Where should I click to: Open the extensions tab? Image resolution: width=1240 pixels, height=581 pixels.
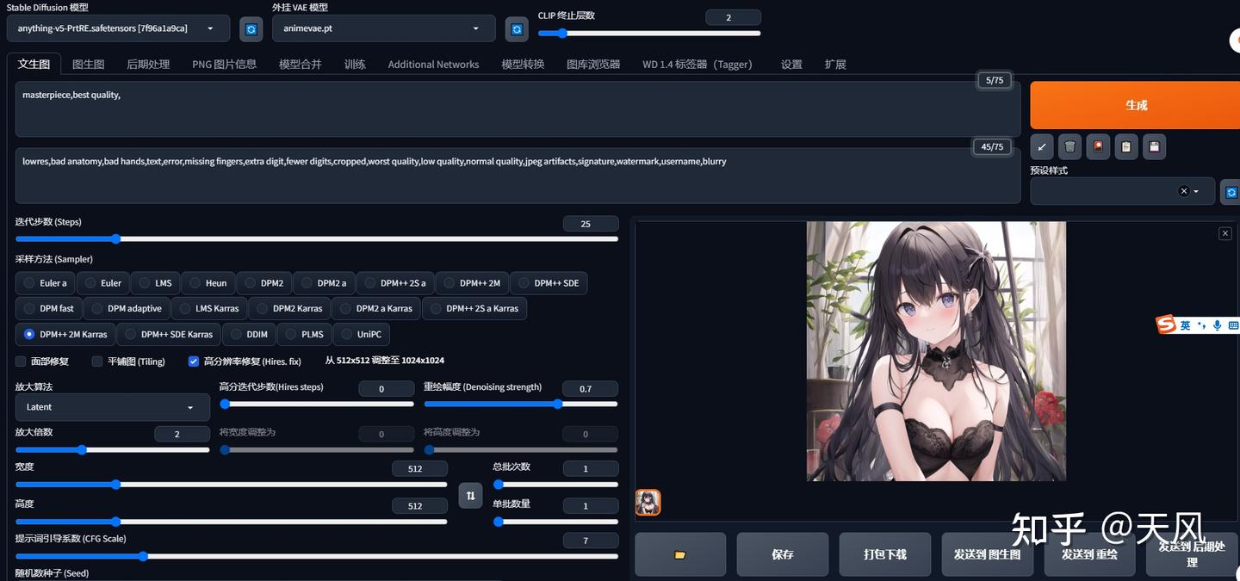[835, 65]
